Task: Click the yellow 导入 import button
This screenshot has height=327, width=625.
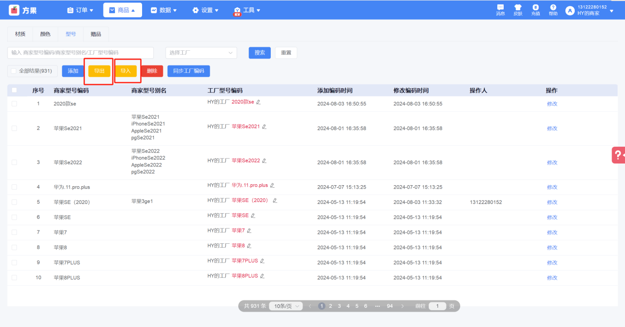Action: click(x=126, y=71)
